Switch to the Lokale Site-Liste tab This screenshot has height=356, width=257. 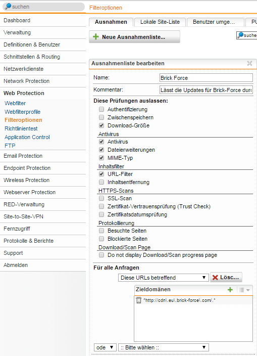tap(160, 22)
